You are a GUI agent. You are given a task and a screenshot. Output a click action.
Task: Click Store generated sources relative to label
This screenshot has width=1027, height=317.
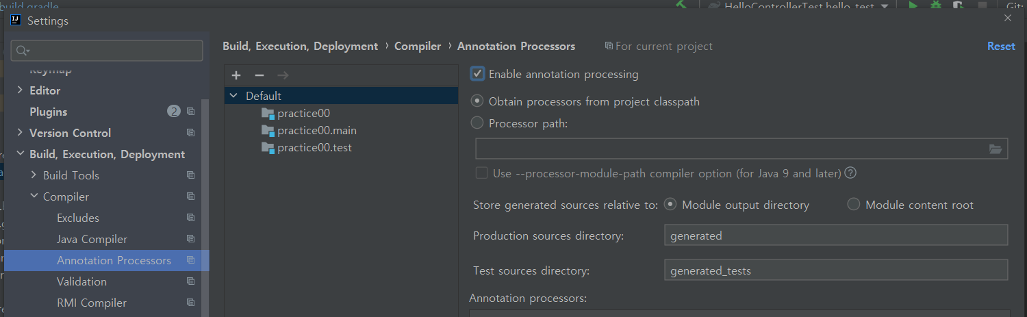coord(566,205)
